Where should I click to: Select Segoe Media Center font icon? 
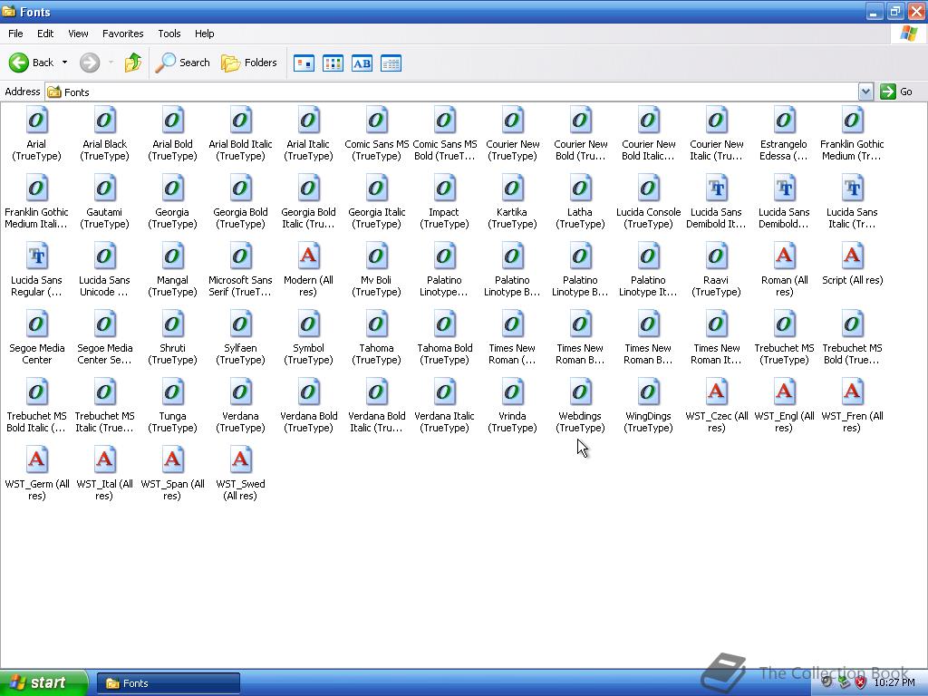[36, 325]
